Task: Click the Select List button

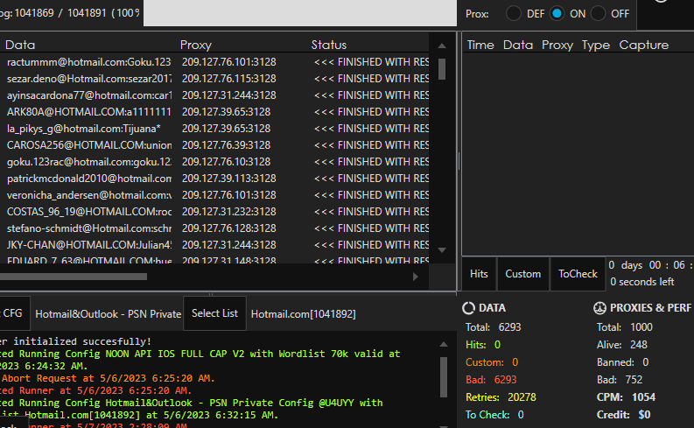Action: click(x=214, y=313)
